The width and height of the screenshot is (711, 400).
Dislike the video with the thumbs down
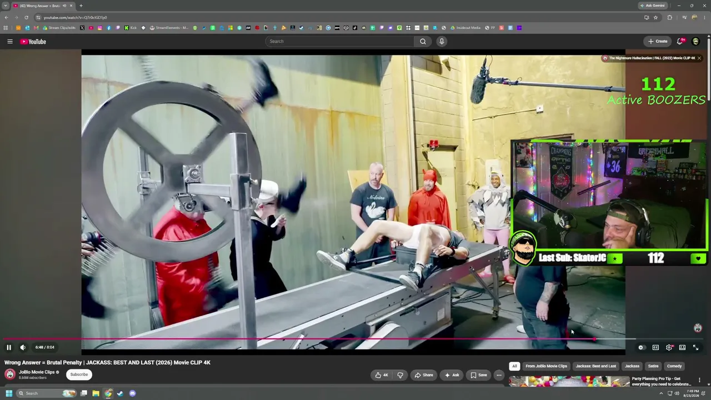pyautogui.click(x=400, y=375)
